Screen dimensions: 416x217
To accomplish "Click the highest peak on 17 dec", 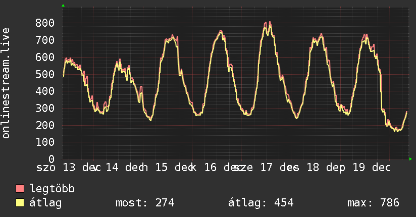I will (270, 22).
